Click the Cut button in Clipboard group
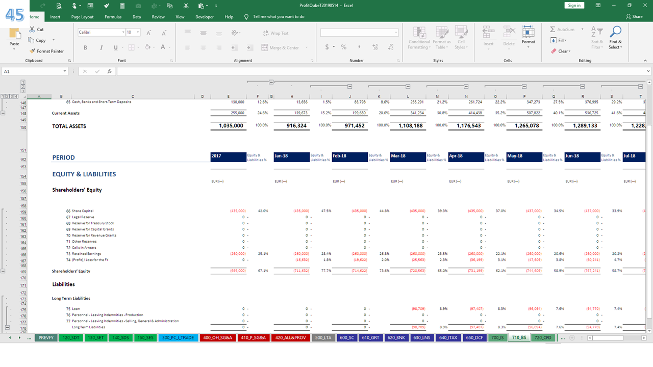Viewport: 653px width, 367px height. [x=36, y=30]
